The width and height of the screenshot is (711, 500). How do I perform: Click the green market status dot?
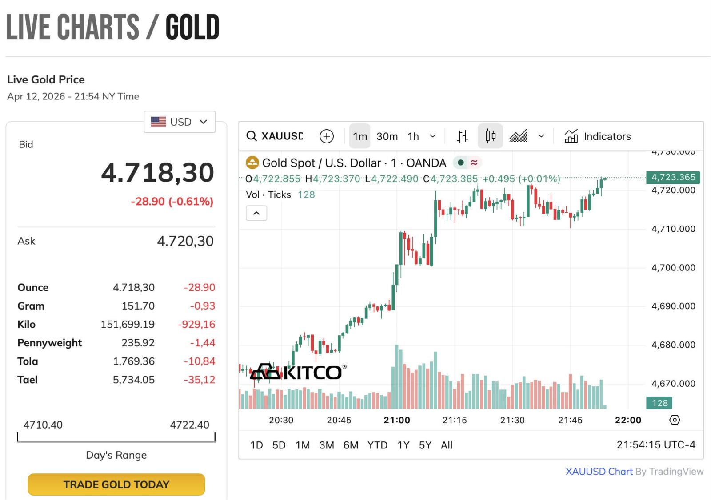pyautogui.click(x=461, y=163)
